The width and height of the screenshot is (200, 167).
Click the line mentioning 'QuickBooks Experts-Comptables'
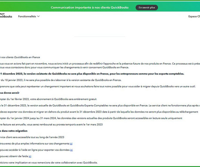100,105
